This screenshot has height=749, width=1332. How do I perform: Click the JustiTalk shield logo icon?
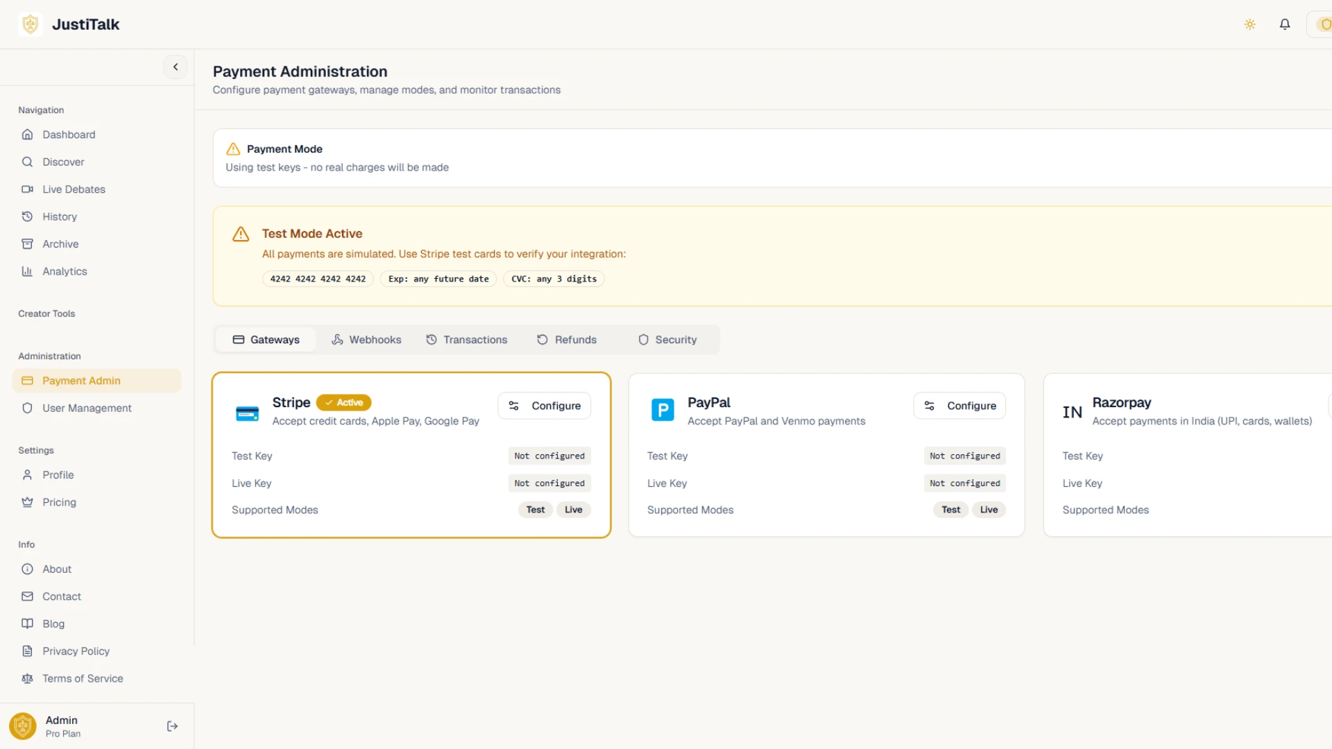(31, 24)
